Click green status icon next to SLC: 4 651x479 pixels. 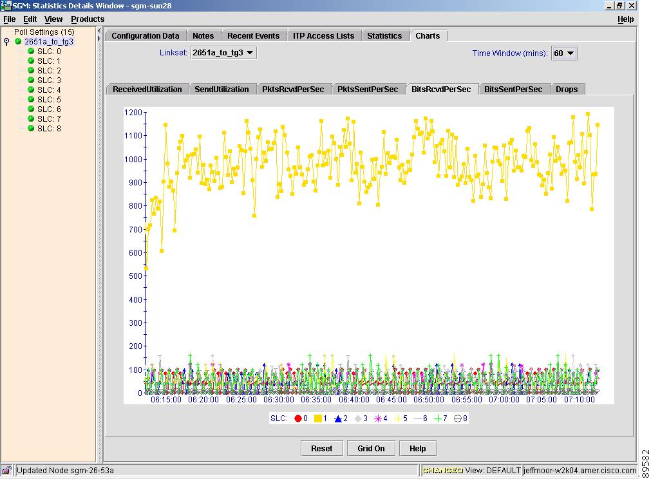point(30,90)
